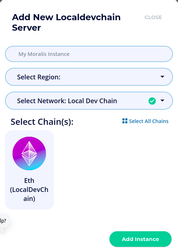This screenshot has height=250, width=178.
Task: Open the partially hidden Help chat bubble
Action: [4, 221]
